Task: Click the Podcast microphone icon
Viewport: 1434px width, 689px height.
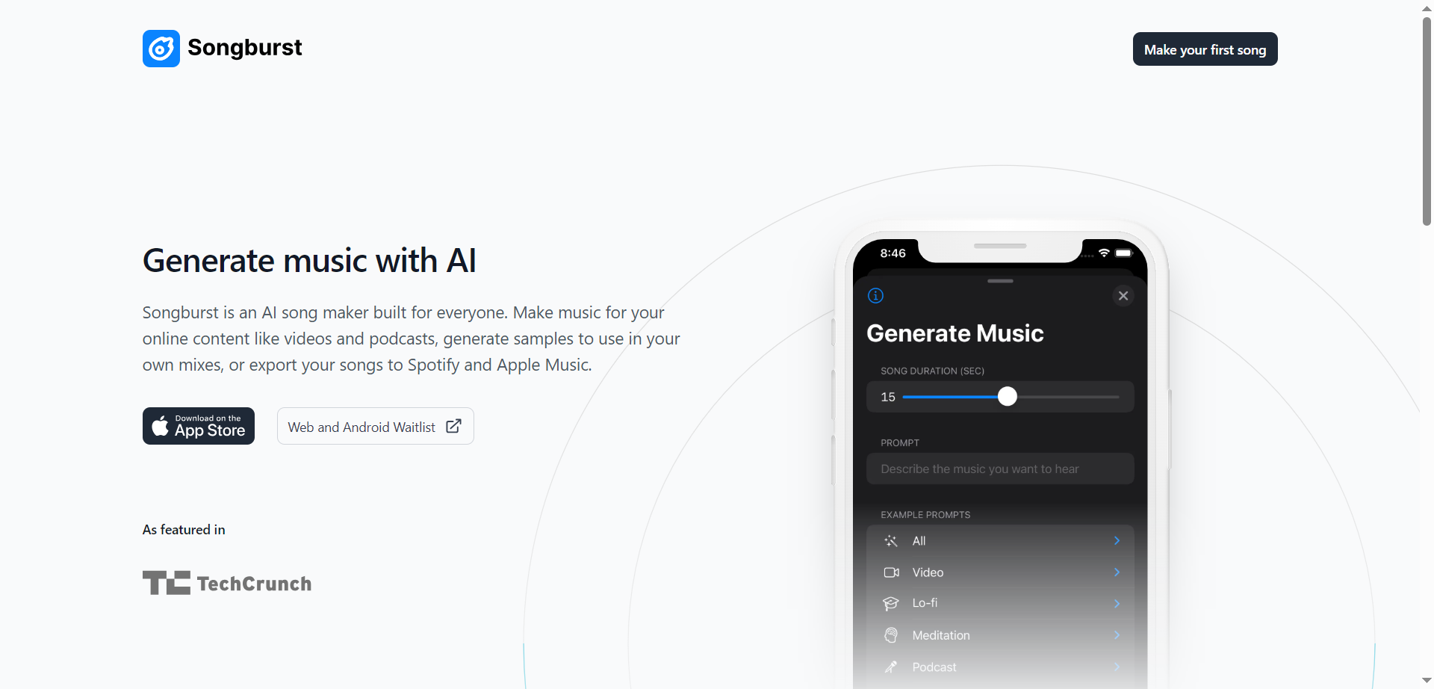Action: click(891, 667)
